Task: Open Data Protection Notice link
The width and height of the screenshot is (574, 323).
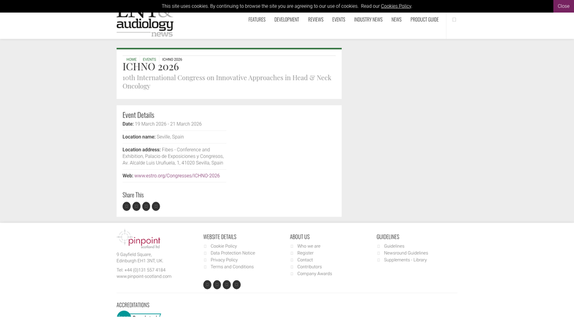Action: 233,253
